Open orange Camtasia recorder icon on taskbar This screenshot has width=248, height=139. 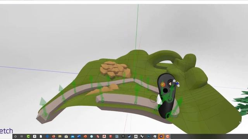coord(167,136)
